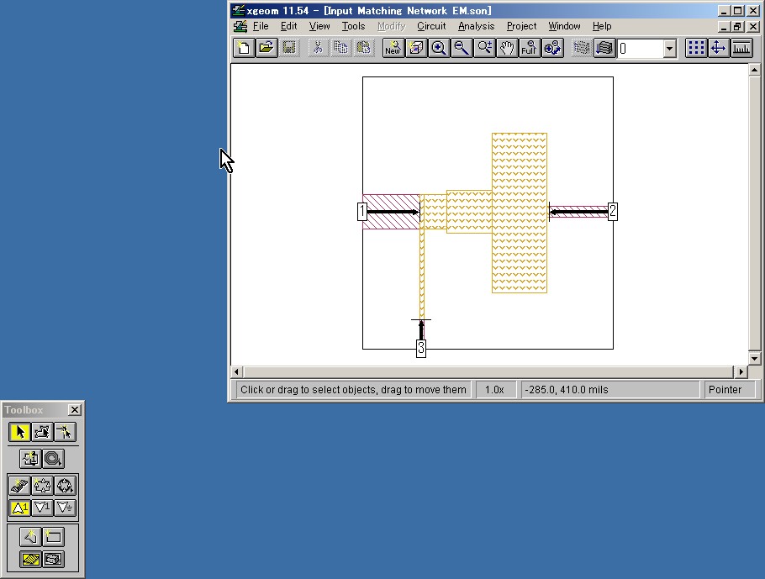This screenshot has width=765, height=579.
Task: Open the Help menu
Action: [x=602, y=26]
